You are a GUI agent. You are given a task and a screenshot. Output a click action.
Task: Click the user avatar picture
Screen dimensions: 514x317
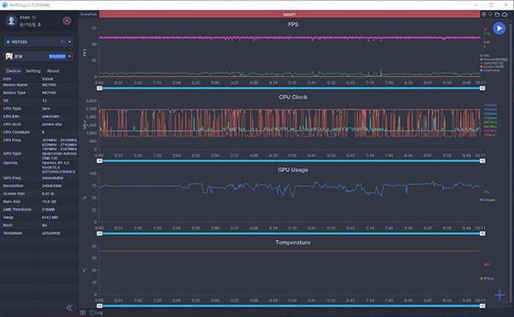point(11,21)
